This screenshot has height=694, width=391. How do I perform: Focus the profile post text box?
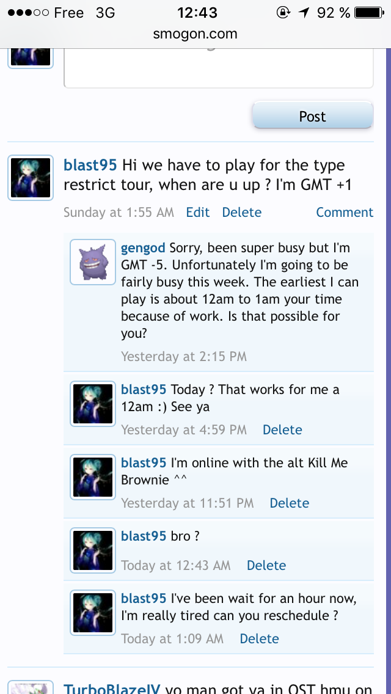(219, 67)
